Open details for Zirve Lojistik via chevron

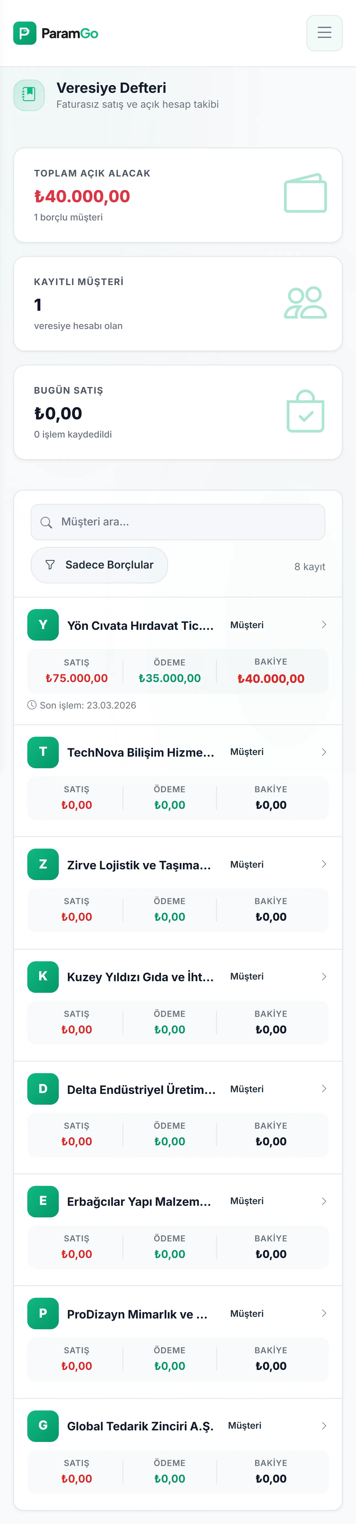pyautogui.click(x=324, y=864)
